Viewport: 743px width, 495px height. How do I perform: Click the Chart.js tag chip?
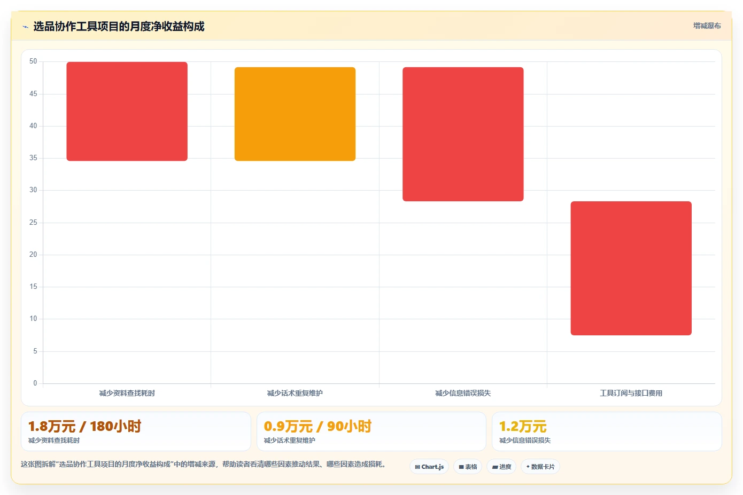coord(429,467)
